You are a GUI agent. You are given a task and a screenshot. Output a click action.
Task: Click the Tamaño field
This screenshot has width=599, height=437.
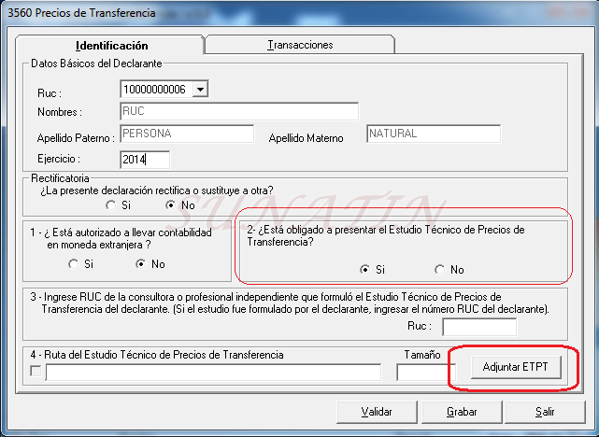[x=421, y=373]
